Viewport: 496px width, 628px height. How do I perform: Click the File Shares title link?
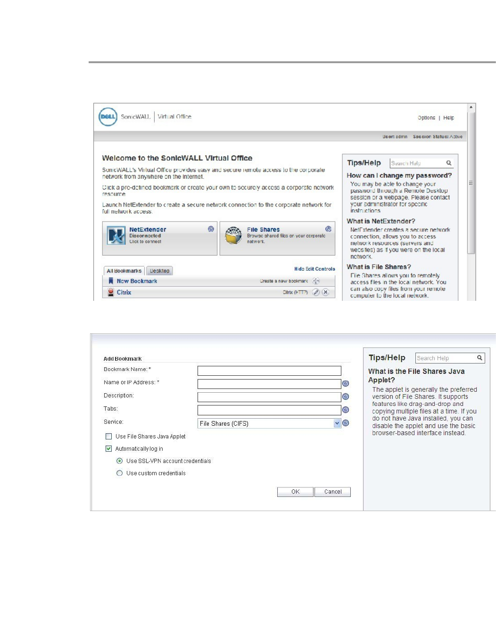coord(263,230)
